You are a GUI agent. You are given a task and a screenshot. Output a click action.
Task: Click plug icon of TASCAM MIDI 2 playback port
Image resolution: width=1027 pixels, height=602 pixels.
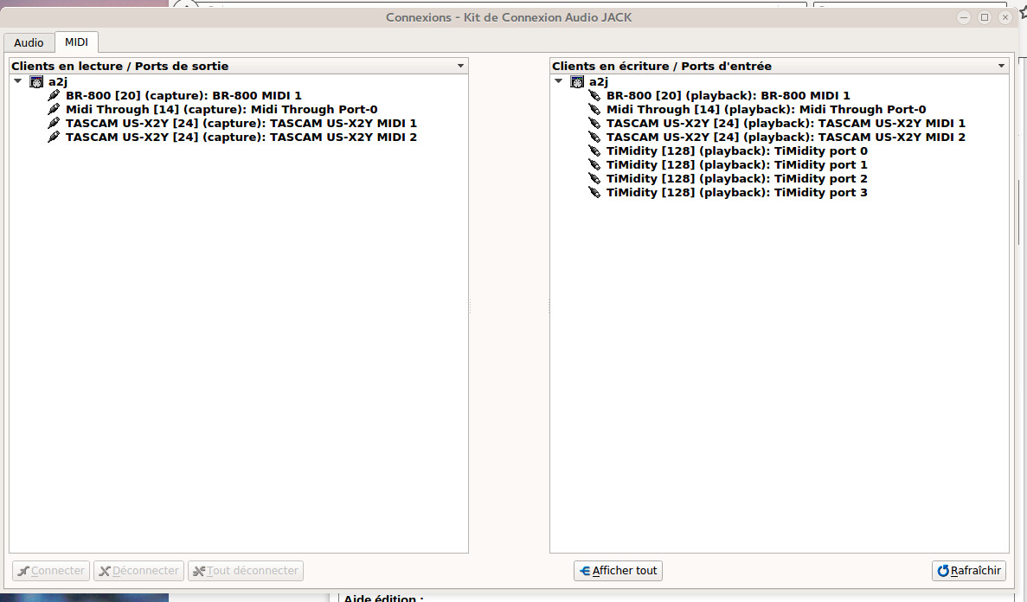pos(594,137)
